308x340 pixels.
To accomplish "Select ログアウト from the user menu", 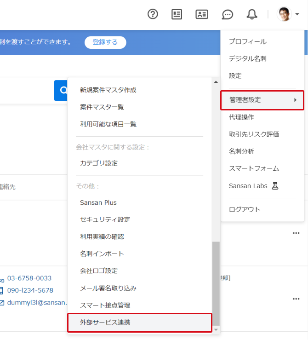I will [x=245, y=209].
